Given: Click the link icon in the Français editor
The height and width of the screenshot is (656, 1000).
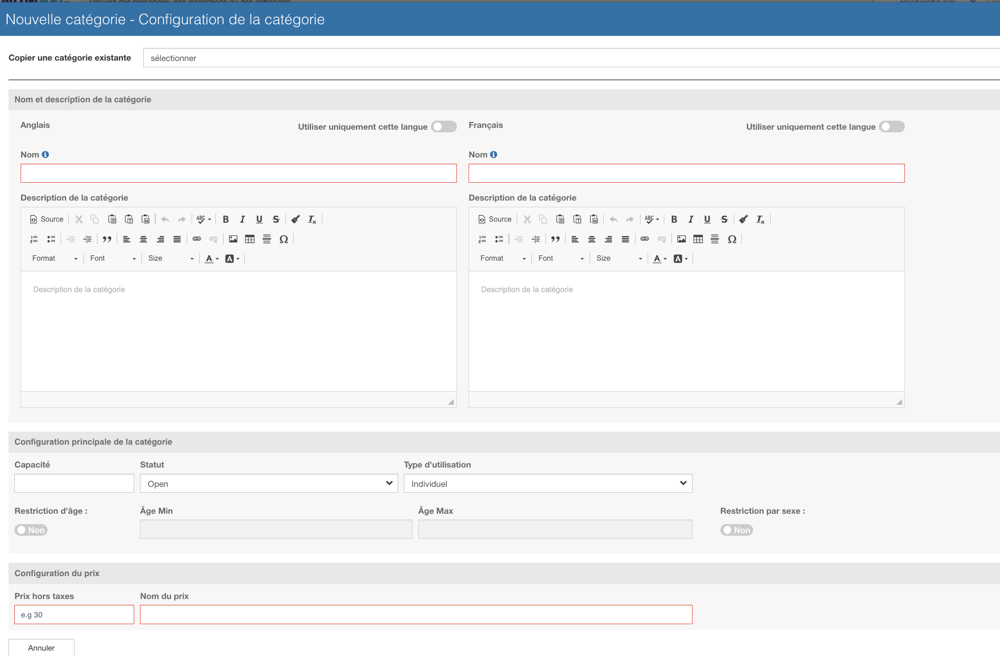Looking at the screenshot, I should point(645,239).
